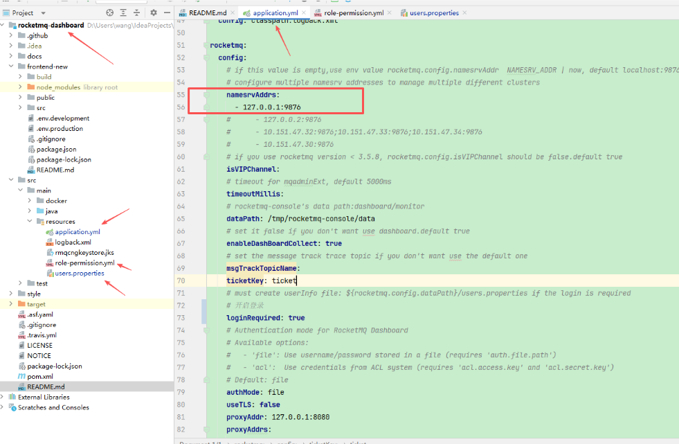Click the node_modules folder icon
This screenshot has height=444, width=679.
click(x=30, y=87)
